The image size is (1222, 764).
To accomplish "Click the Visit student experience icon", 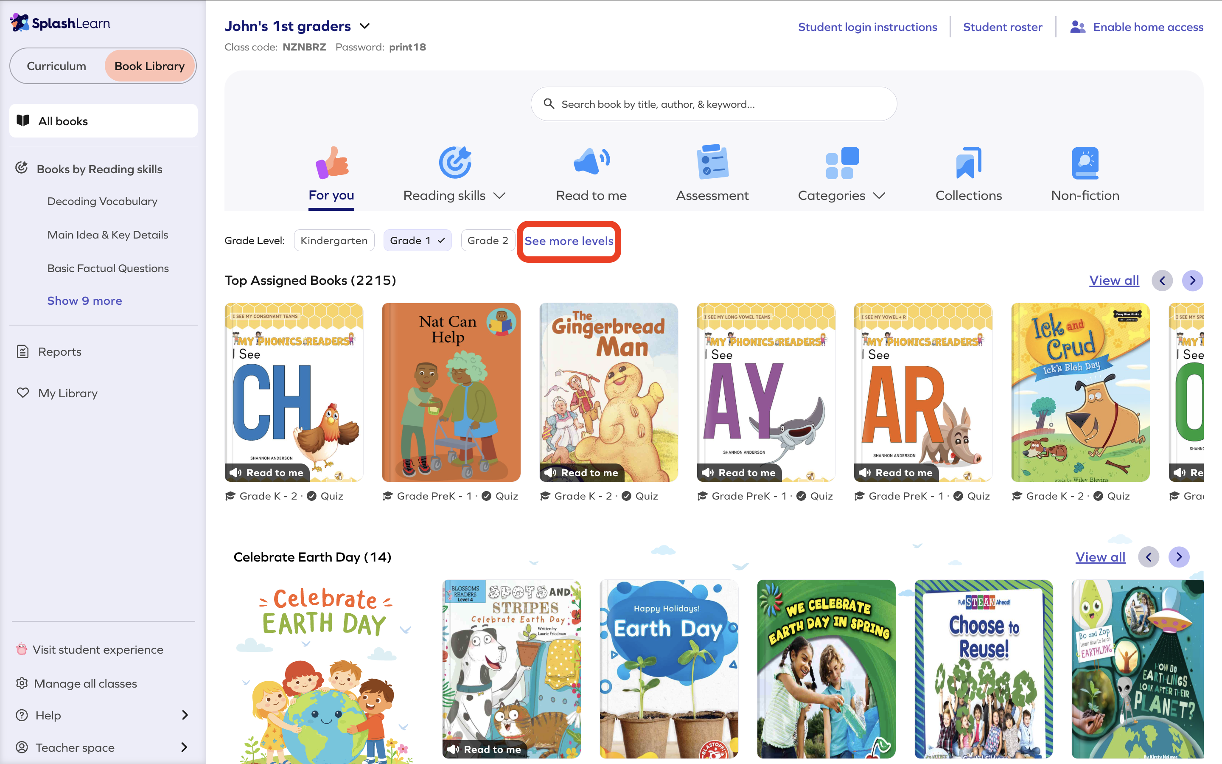I will tap(21, 649).
